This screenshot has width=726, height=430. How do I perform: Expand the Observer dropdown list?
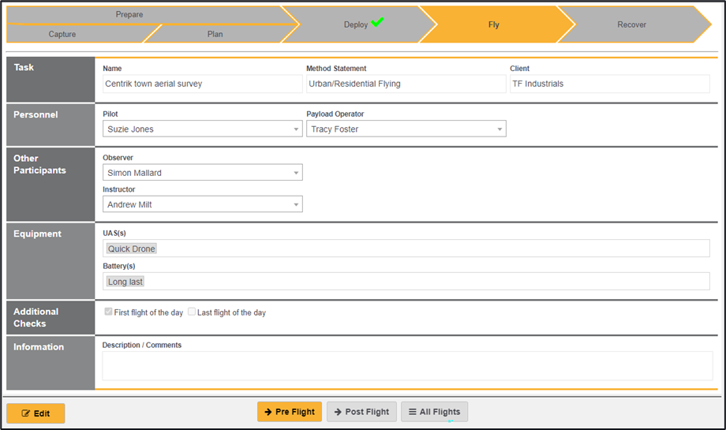click(202, 173)
